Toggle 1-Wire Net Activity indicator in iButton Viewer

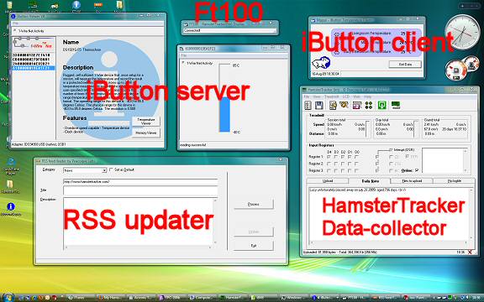pos(14,31)
